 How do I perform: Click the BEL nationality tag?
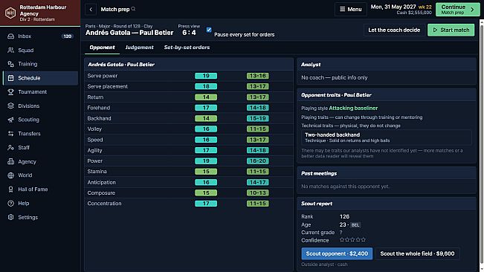pyautogui.click(x=355, y=225)
